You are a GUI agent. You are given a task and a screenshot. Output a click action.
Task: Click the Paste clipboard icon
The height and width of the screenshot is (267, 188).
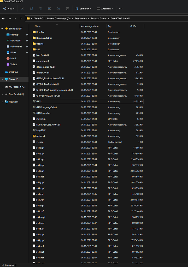click(40, 9)
